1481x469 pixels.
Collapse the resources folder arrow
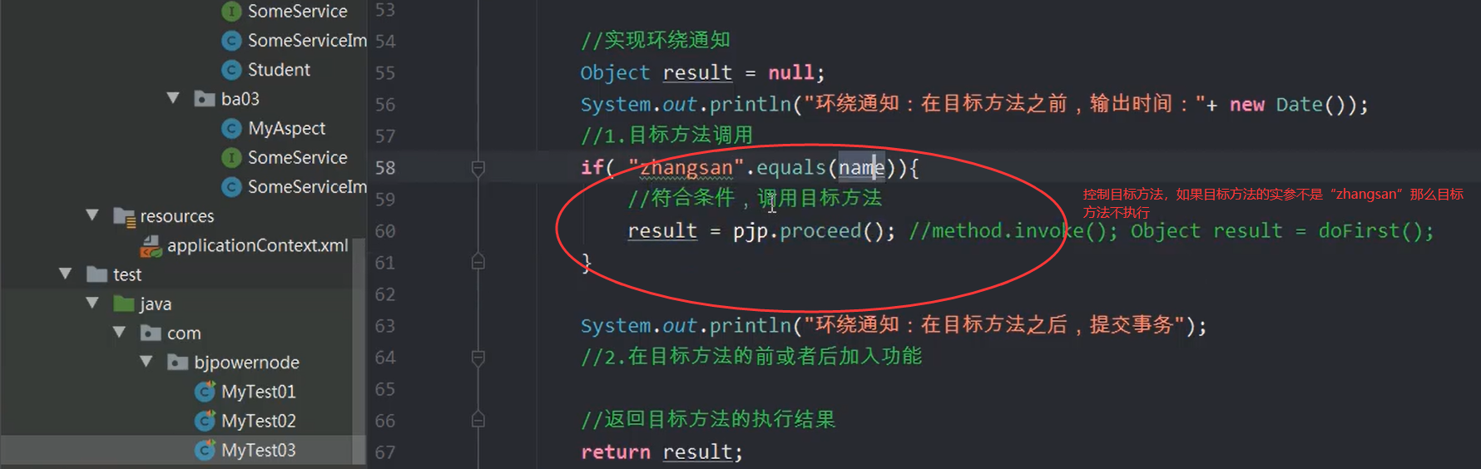coord(92,215)
